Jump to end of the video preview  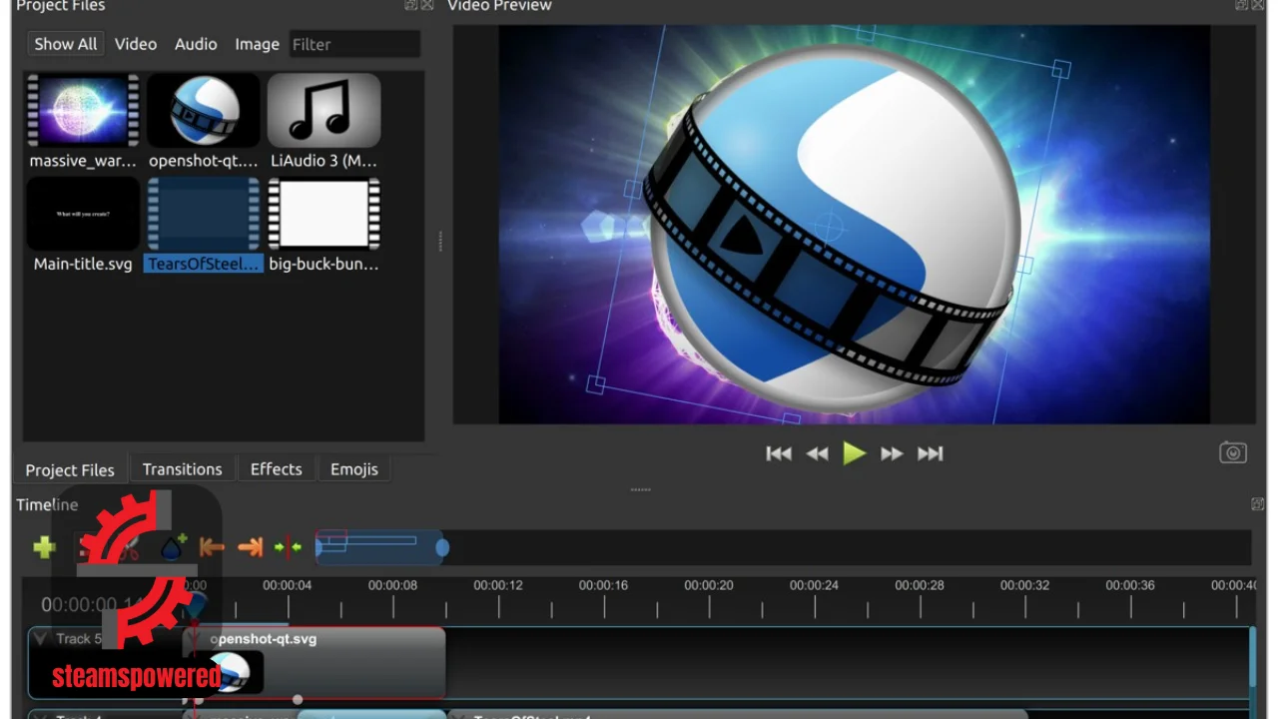pyautogui.click(x=930, y=453)
